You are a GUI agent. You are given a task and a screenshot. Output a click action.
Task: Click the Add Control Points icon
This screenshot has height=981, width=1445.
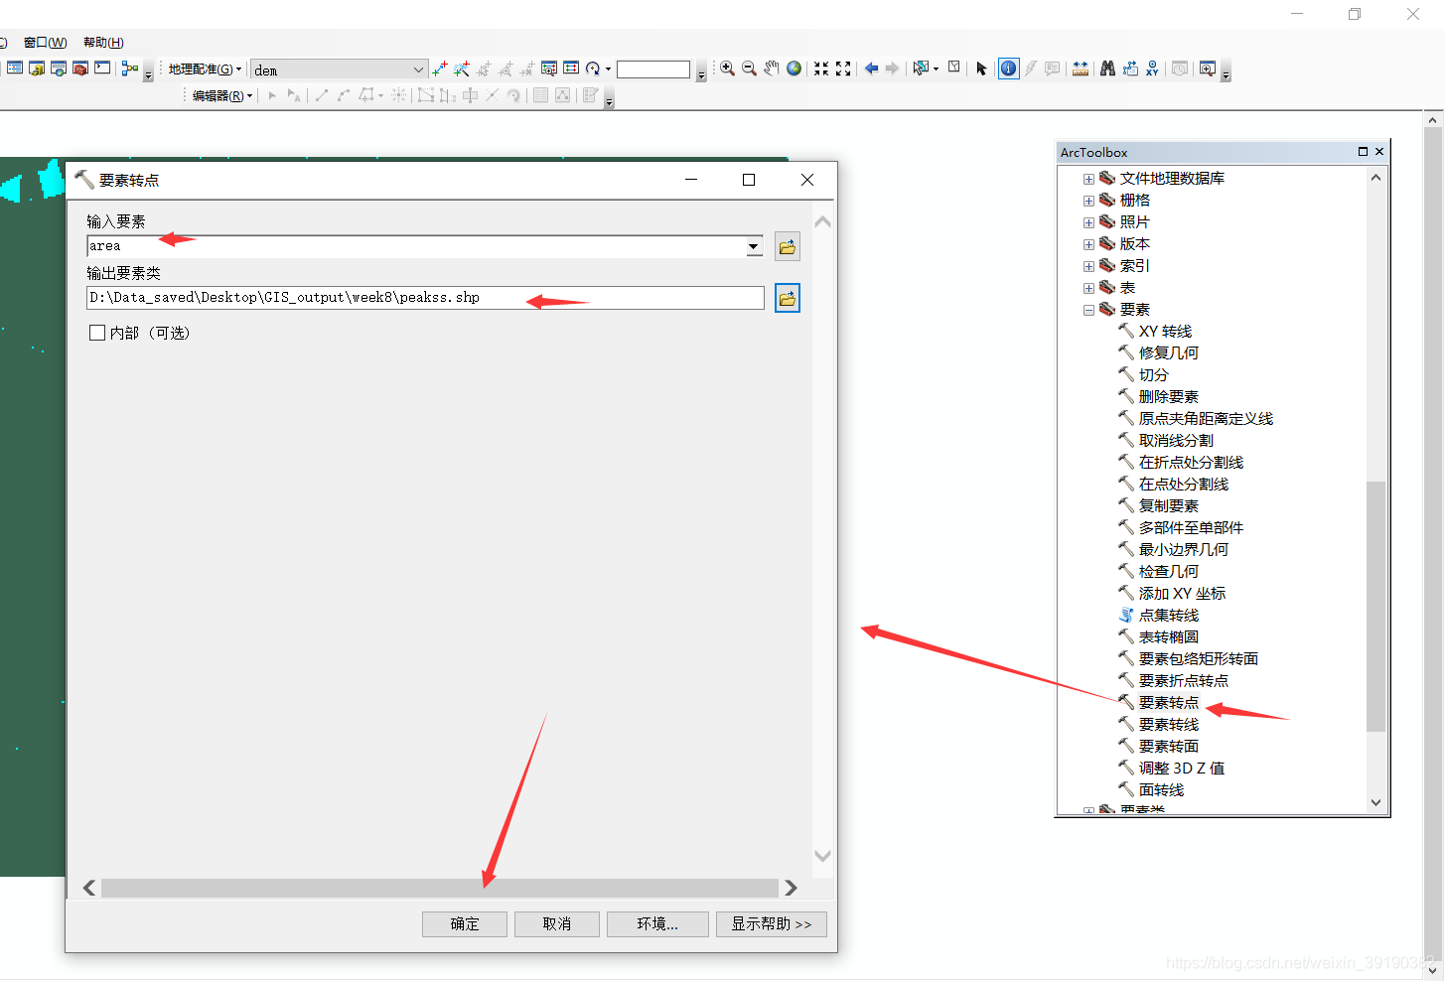[440, 69]
